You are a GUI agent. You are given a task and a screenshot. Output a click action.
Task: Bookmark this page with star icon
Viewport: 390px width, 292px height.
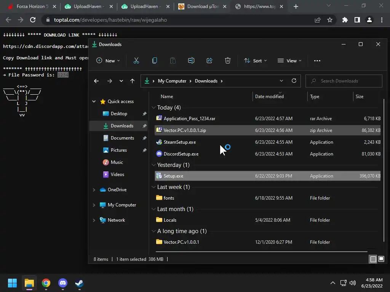(x=329, y=20)
